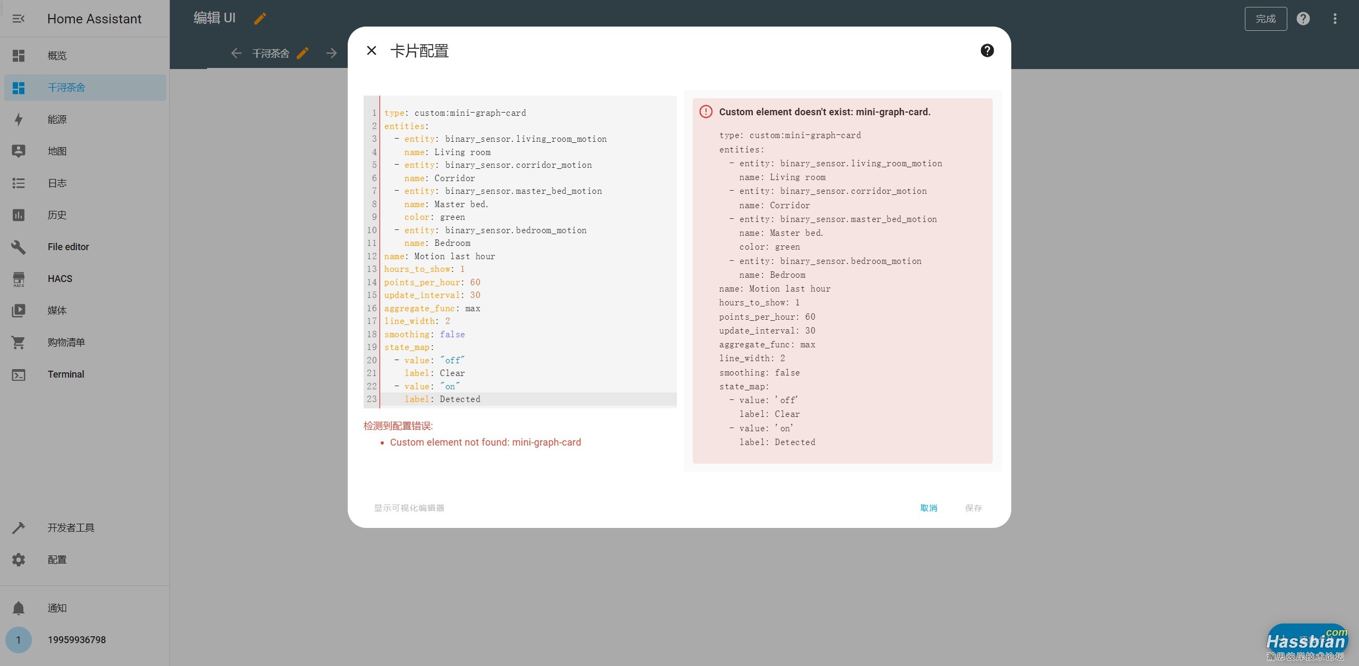
Task: Click YAML line 'type: custom:mini-graph-card'
Action: pyautogui.click(x=455, y=113)
